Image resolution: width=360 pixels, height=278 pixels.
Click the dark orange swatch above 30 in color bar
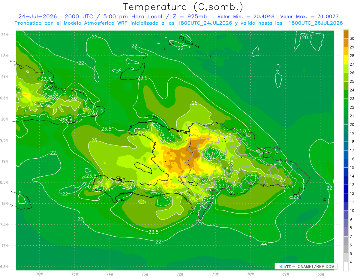346,34
